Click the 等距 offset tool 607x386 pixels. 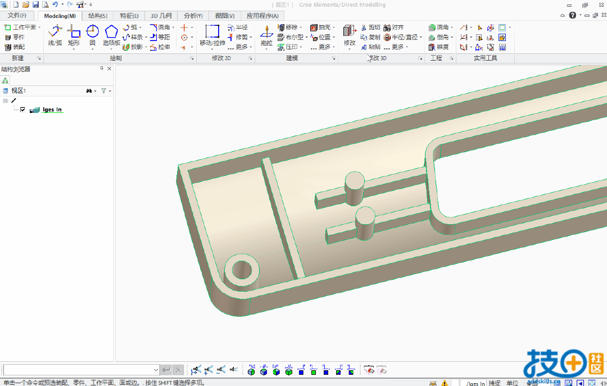[160, 37]
